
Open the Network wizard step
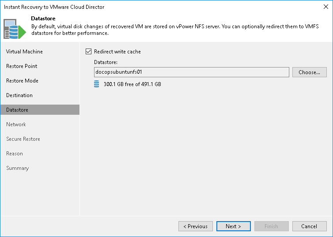[16, 124]
